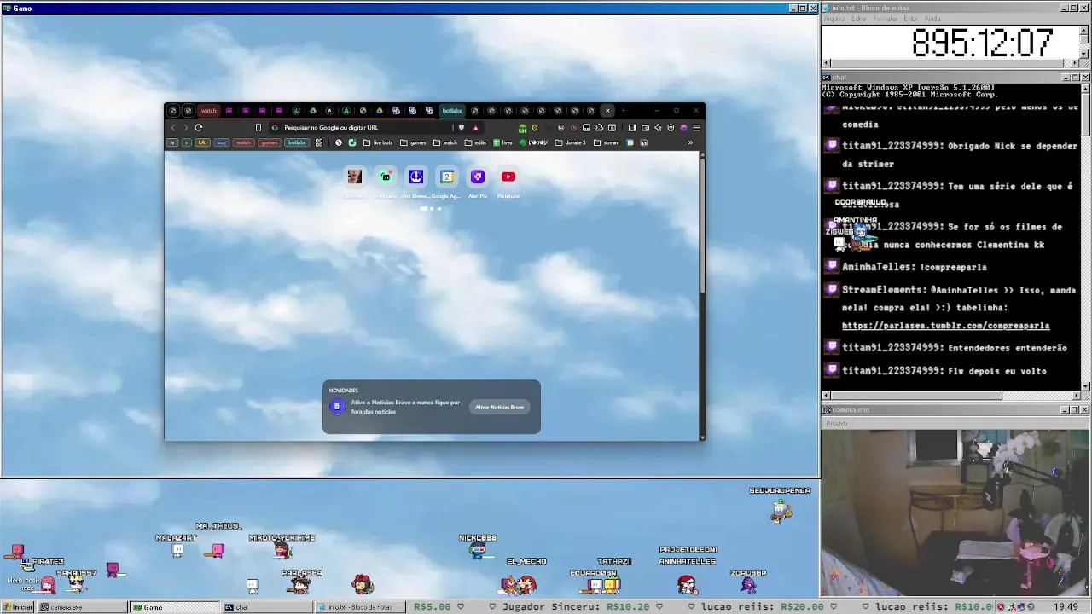Image resolution: width=1092 pixels, height=614 pixels.
Task: Open the portrait photo shortcut tile
Action: click(x=355, y=177)
